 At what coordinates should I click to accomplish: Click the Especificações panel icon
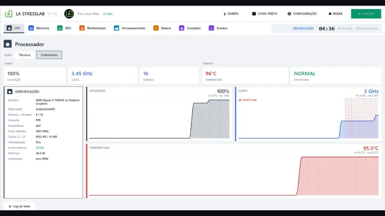coord(10,91)
